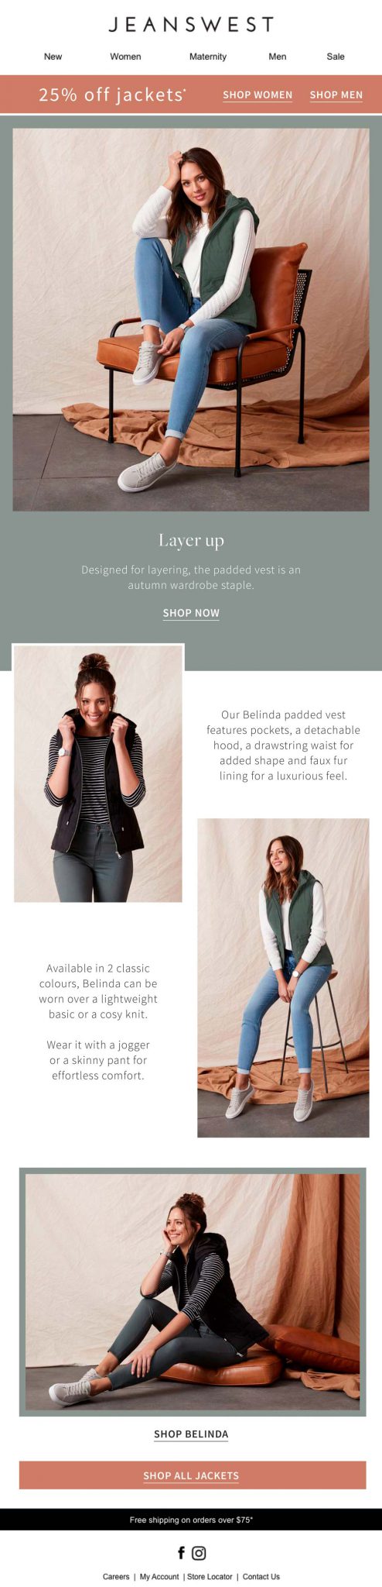Open the Instagram icon in footer
This screenshot has height=1587, width=382.
pos(199,1552)
